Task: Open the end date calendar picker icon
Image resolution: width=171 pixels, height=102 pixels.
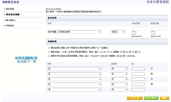Action: tap(153, 33)
